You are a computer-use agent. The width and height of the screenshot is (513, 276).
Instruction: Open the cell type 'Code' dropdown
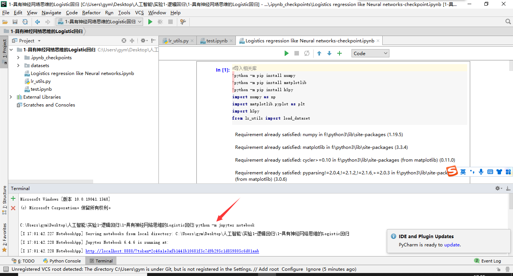pos(370,53)
